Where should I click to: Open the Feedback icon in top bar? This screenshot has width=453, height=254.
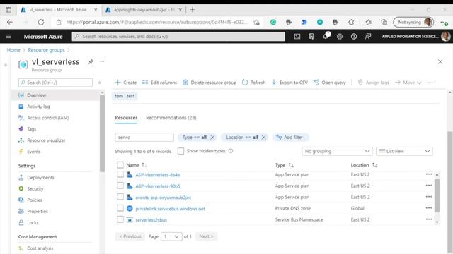(368, 37)
